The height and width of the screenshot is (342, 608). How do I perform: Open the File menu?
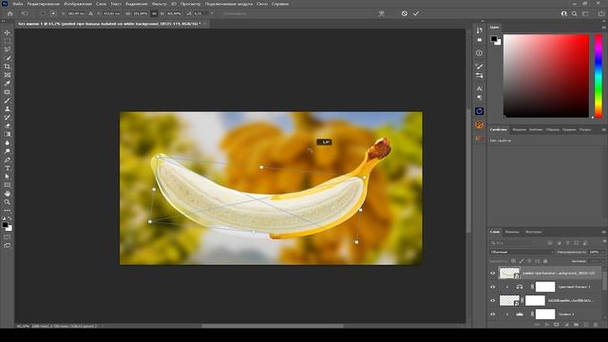click(x=17, y=4)
